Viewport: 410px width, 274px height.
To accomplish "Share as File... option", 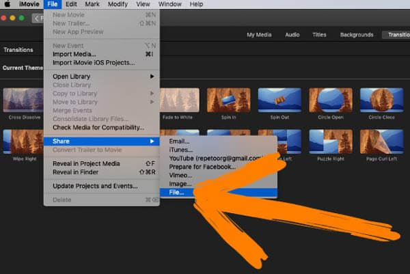I will point(219,193).
